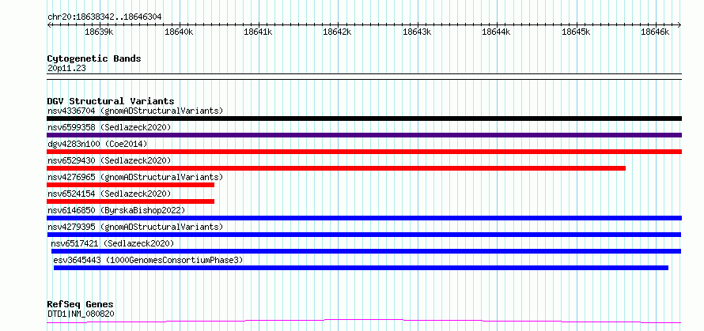
Task: Open the nsv6517421 Sedlazeck2020 label
Action: (x=112, y=243)
